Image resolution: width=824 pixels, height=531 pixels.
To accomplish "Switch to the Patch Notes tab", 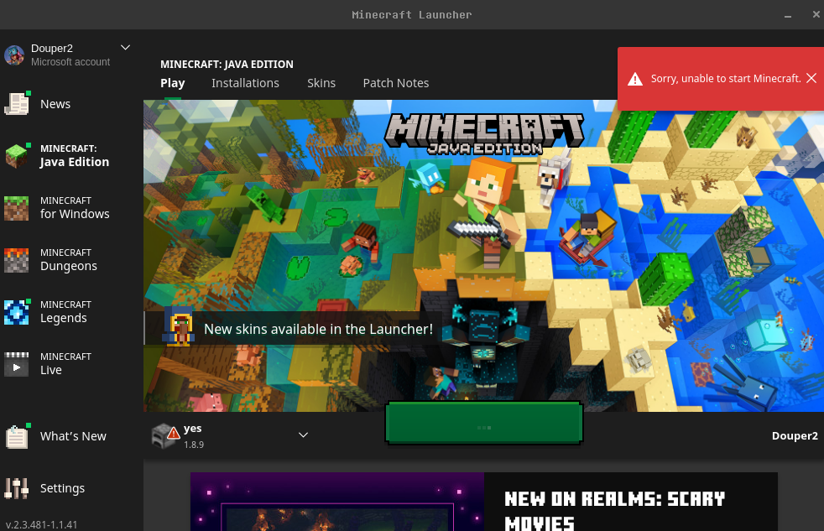I will pos(396,83).
